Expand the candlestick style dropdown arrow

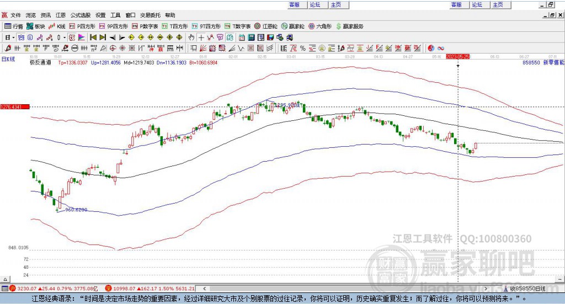(x=65, y=38)
